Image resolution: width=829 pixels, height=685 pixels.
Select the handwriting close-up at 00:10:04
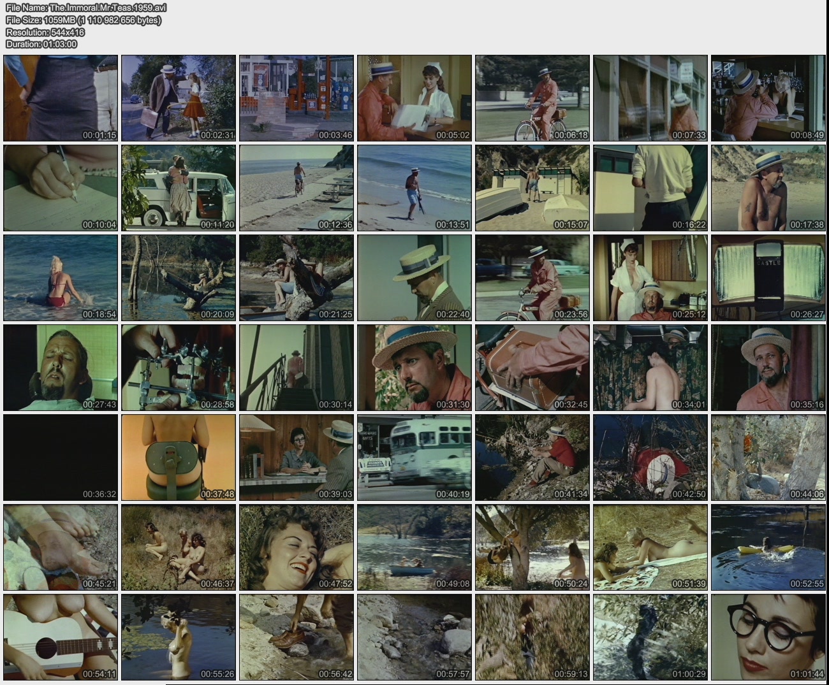click(61, 187)
